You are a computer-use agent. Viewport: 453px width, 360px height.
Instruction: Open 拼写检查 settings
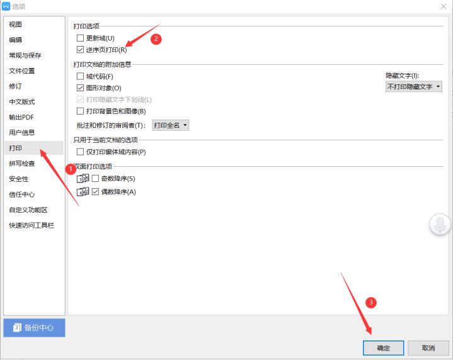tap(34, 164)
